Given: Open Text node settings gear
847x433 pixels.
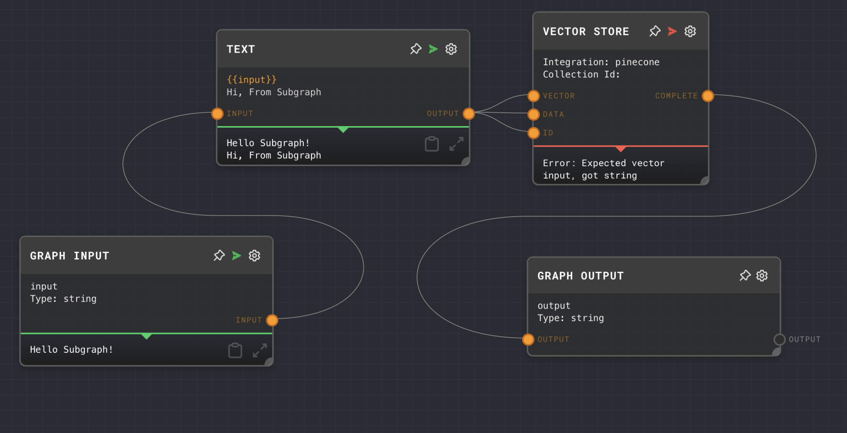Looking at the screenshot, I should tap(451, 49).
